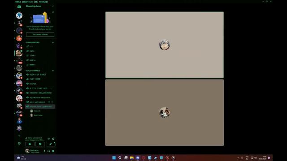Click own user avatar in panel
Image resolution: width=287 pixels, height=161 pixels.
tap(27, 151)
